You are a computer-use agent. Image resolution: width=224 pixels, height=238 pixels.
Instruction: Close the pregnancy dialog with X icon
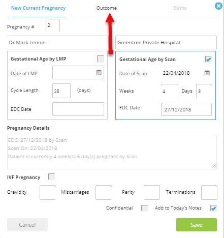point(218,6)
